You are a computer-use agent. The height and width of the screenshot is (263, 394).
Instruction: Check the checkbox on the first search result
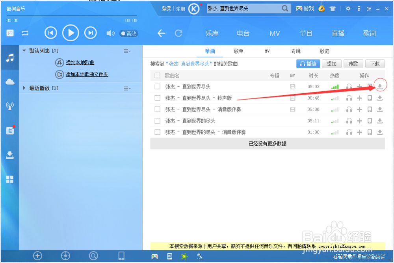pos(157,86)
